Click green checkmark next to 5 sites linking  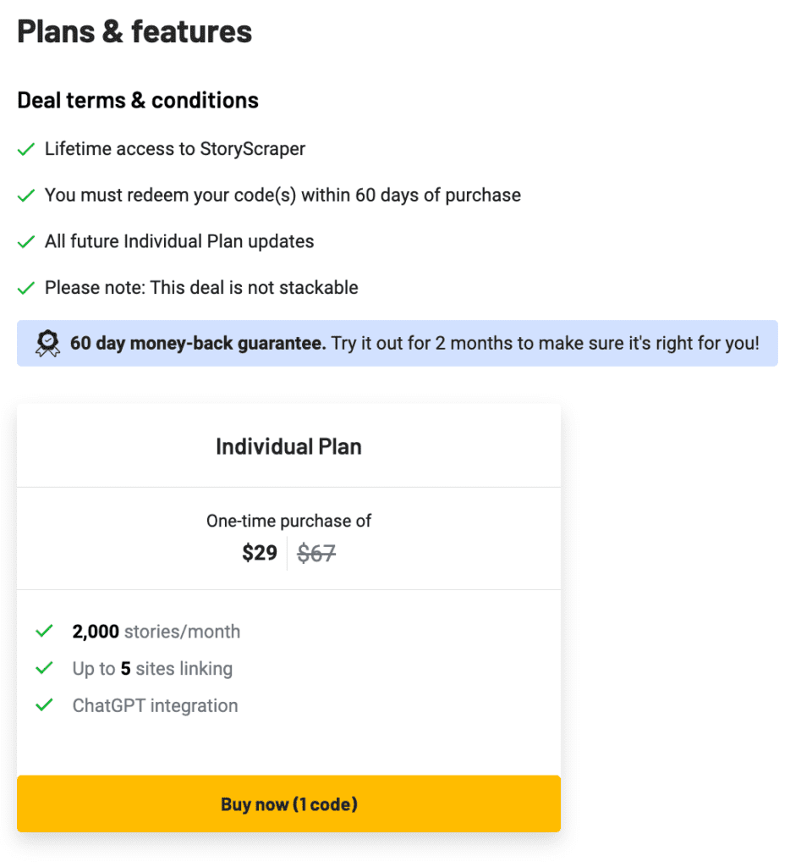44,668
